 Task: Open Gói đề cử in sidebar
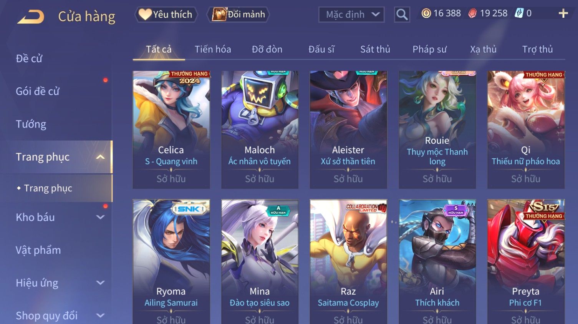pos(38,91)
